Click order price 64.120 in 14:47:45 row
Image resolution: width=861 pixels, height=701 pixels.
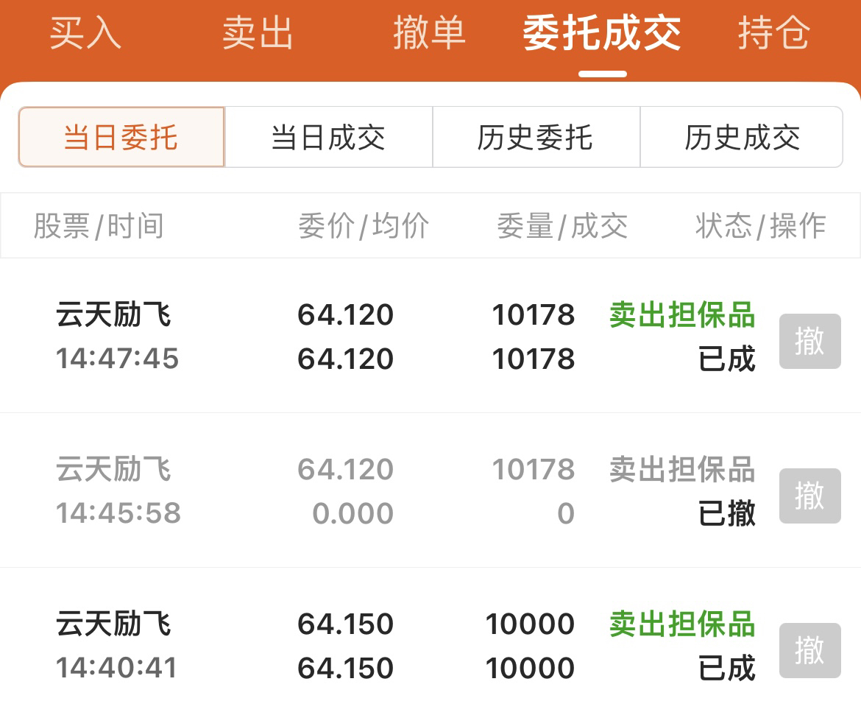coord(345,315)
